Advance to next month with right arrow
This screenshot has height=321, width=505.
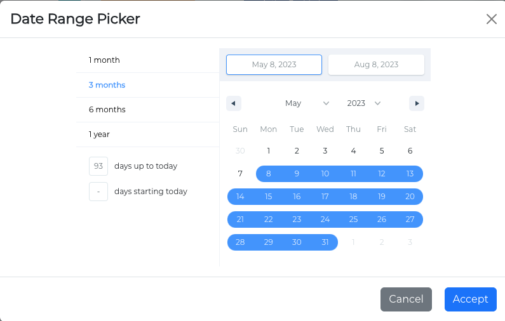417,103
